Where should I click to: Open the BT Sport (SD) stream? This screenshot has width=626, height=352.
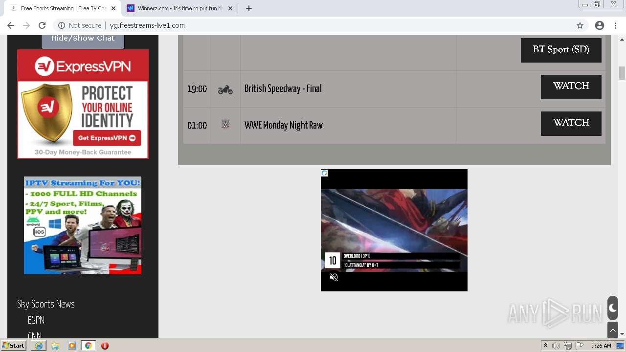[561, 49]
